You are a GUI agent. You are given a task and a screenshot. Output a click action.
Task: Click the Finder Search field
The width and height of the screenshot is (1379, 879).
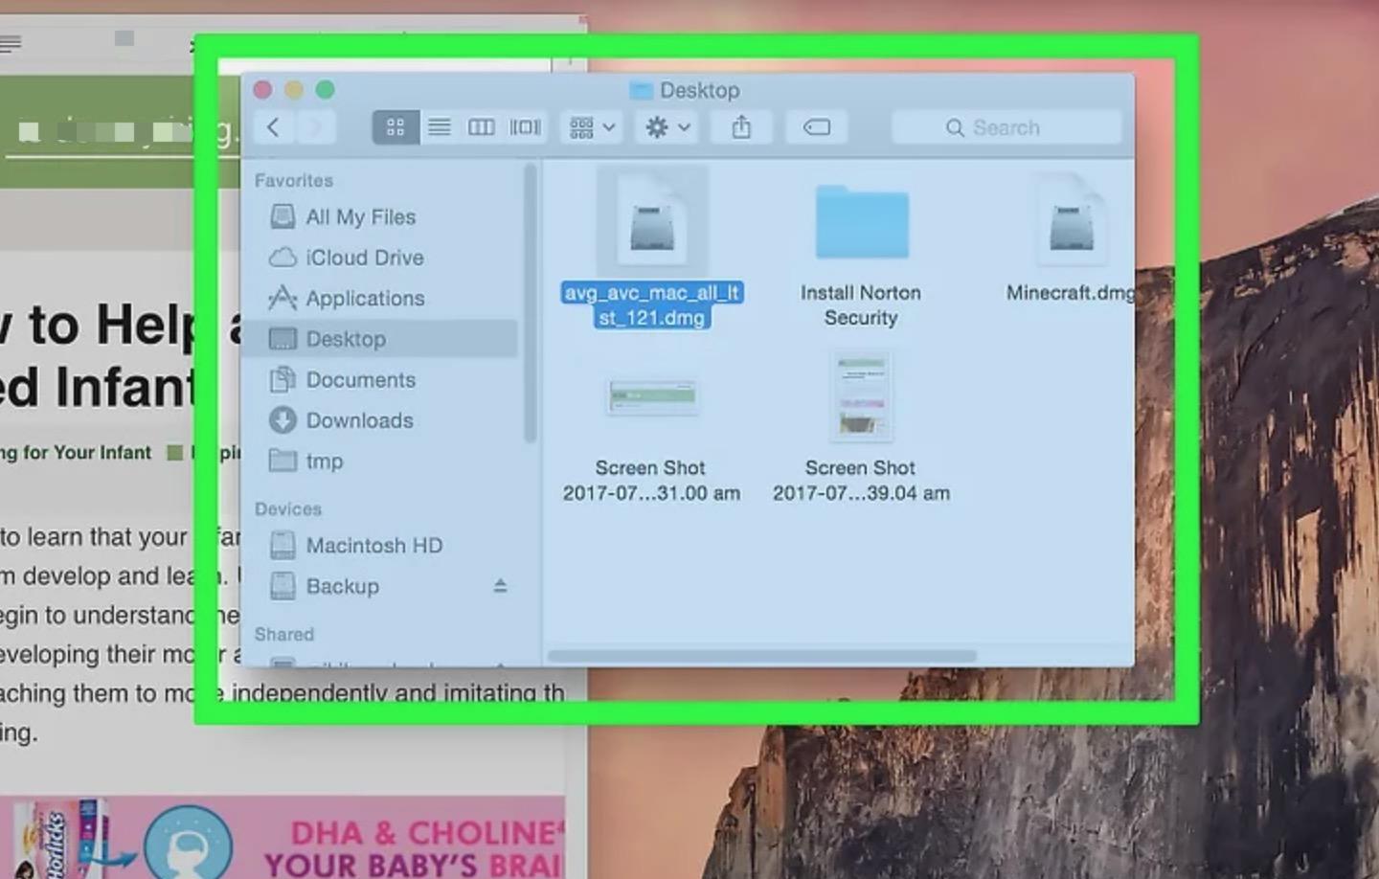click(1006, 127)
